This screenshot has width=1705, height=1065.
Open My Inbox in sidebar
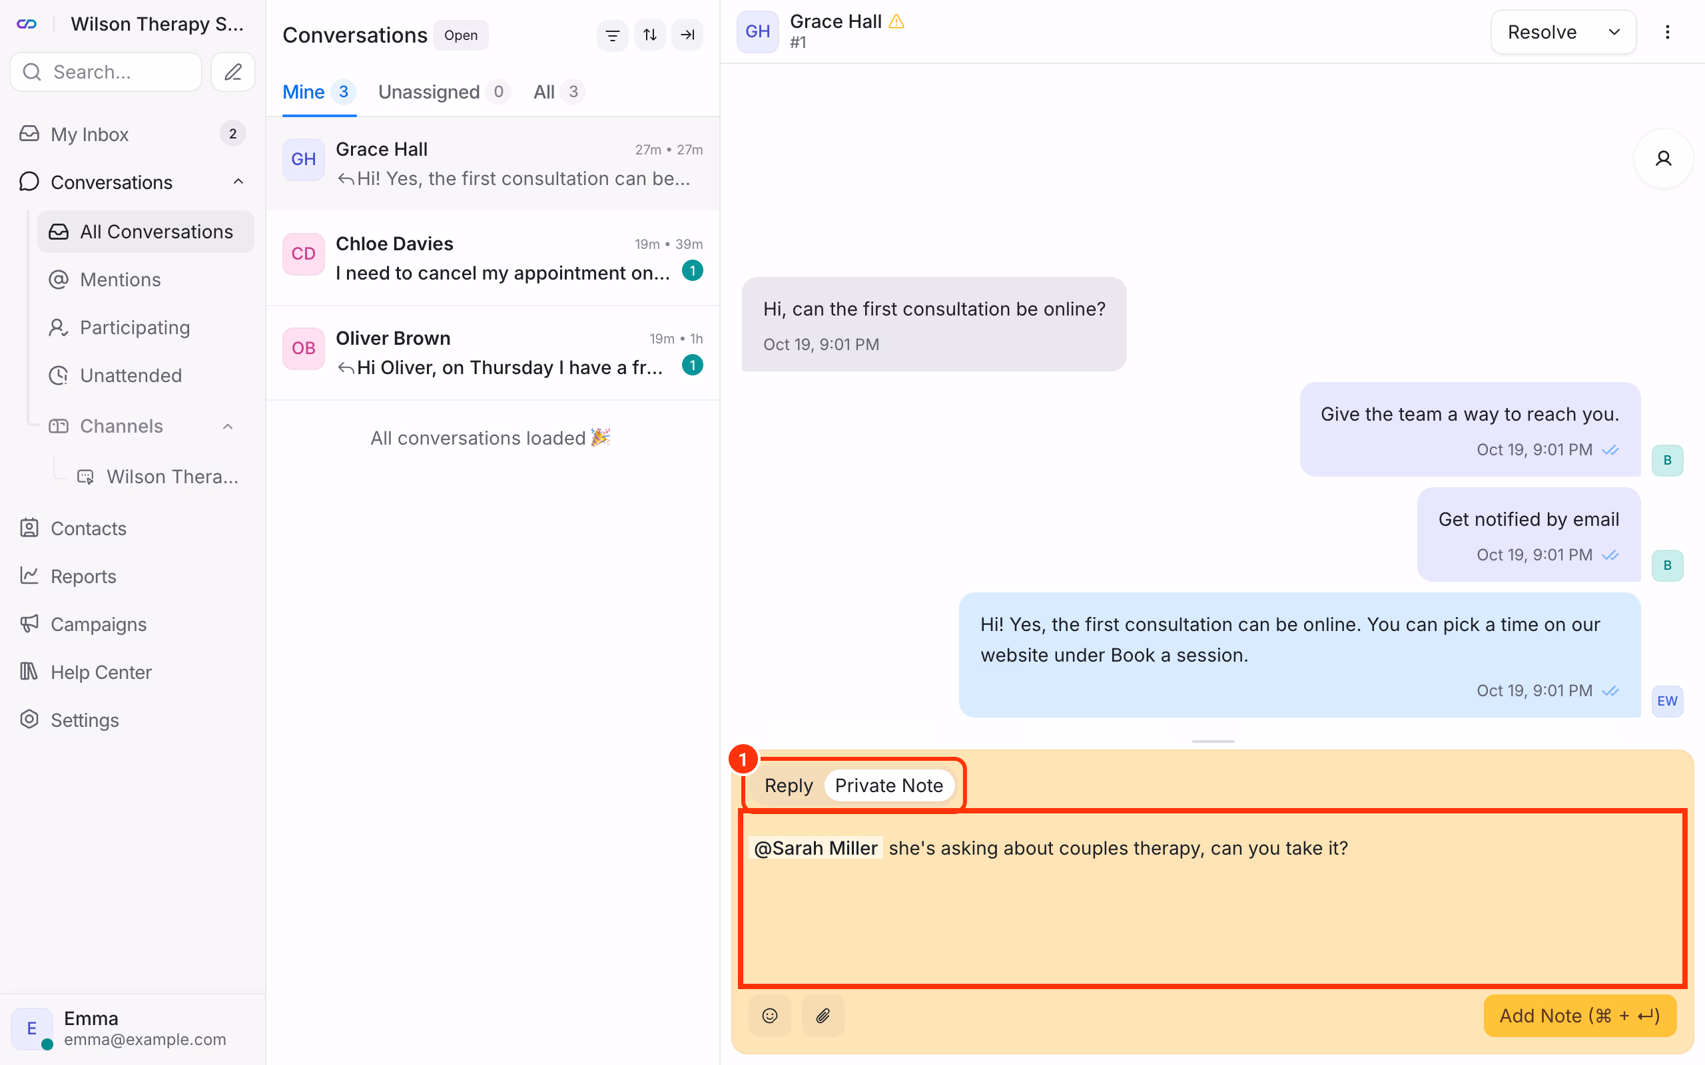133,134
